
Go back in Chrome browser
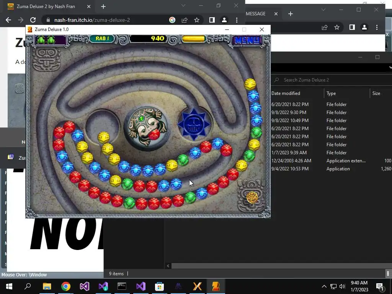coord(8,20)
